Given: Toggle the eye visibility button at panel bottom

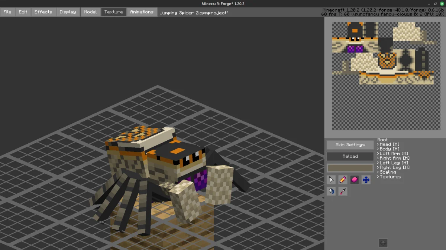Looking at the screenshot, I should pyautogui.click(x=383, y=243).
